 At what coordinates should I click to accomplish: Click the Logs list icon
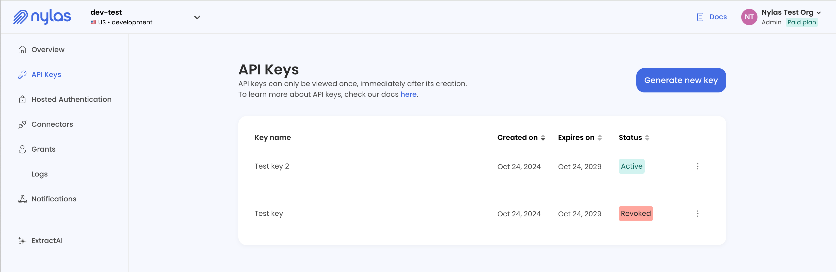pos(22,174)
